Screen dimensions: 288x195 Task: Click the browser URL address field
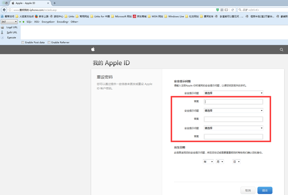pos(114,10)
